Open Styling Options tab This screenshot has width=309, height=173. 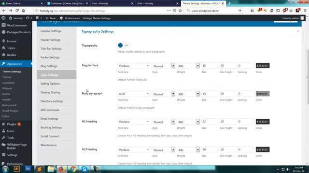pyautogui.click(x=56, y=84)
